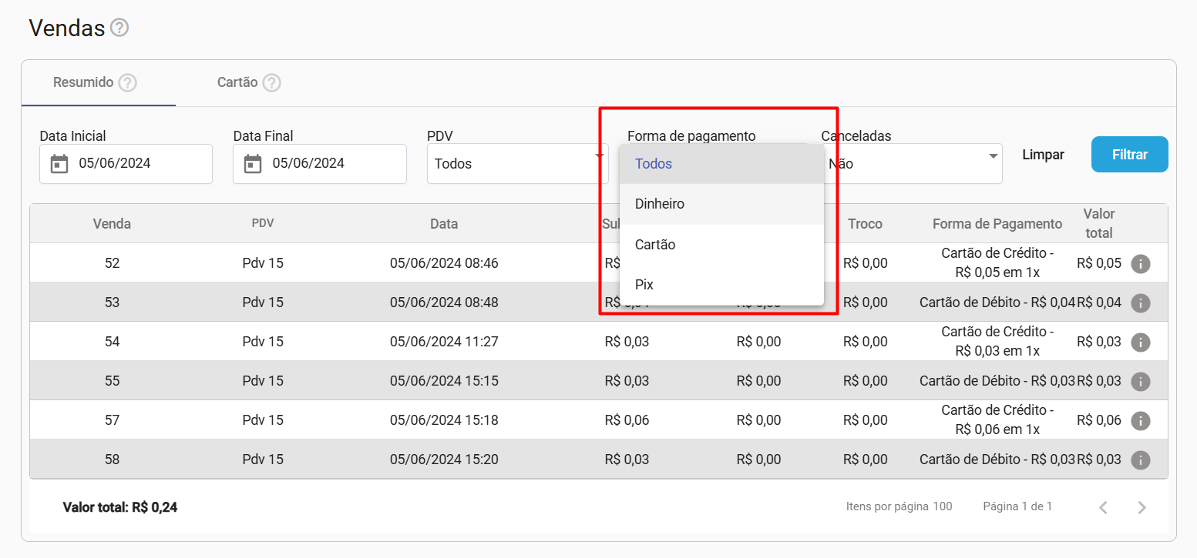Image resolution: width=1197 pixels, height=558 pixels.
Task: Click sale number 57 cell
Action: 112,420
